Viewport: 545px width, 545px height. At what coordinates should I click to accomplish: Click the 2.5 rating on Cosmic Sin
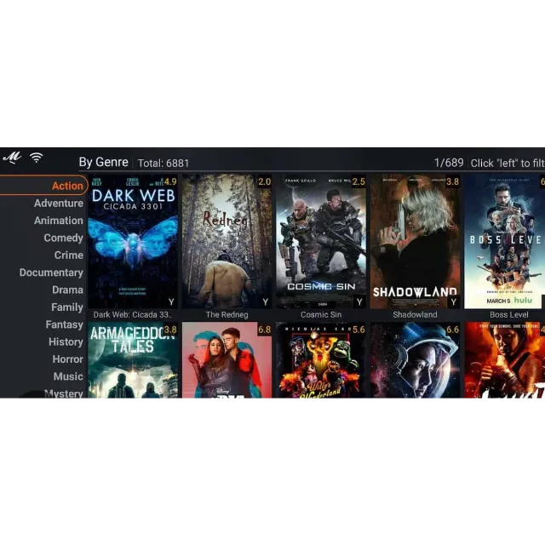click(x=359, y=181)
